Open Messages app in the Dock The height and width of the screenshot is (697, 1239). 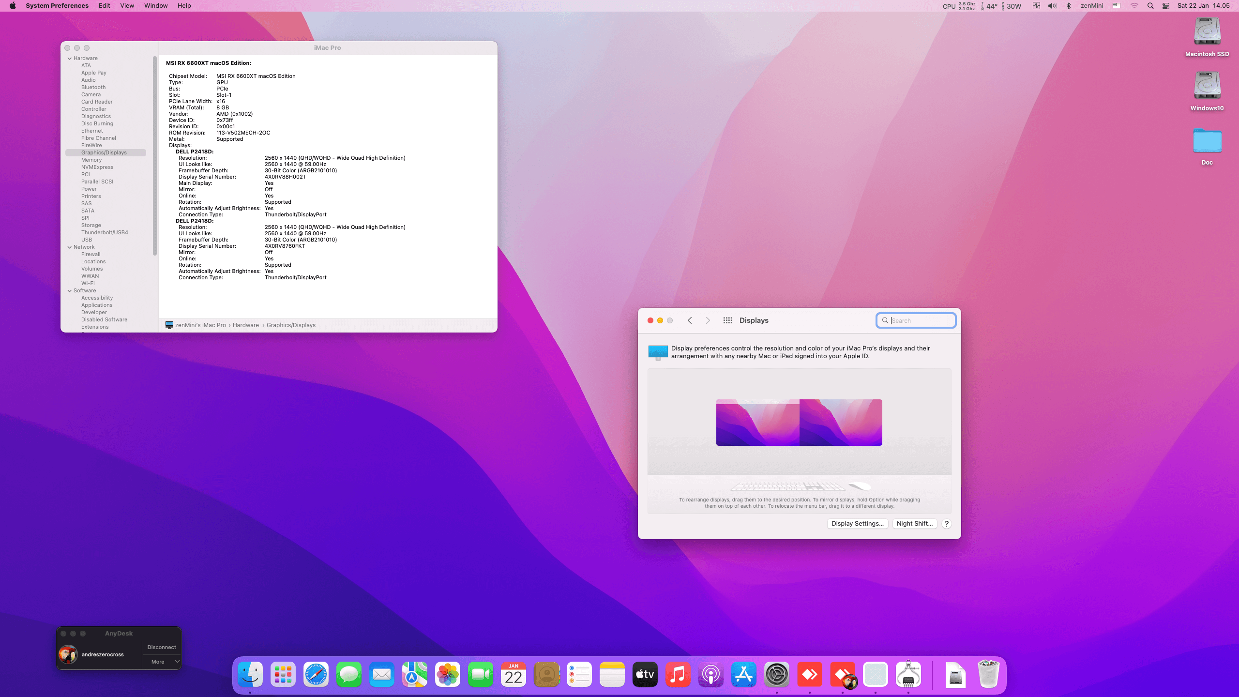coord(349,674)
